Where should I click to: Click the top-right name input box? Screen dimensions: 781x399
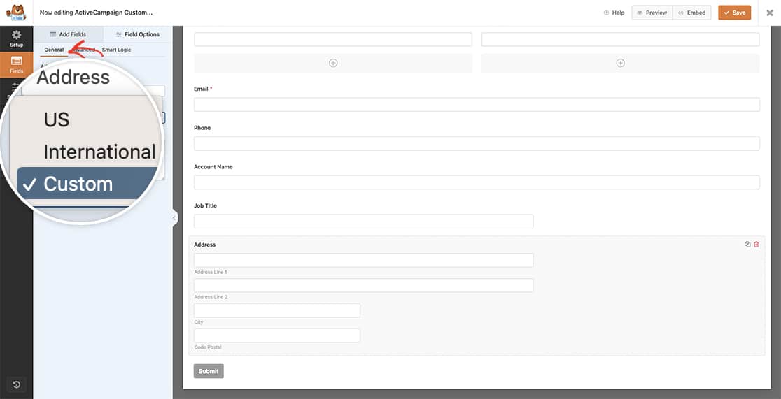pyautogui.click(x=620, y=39)
